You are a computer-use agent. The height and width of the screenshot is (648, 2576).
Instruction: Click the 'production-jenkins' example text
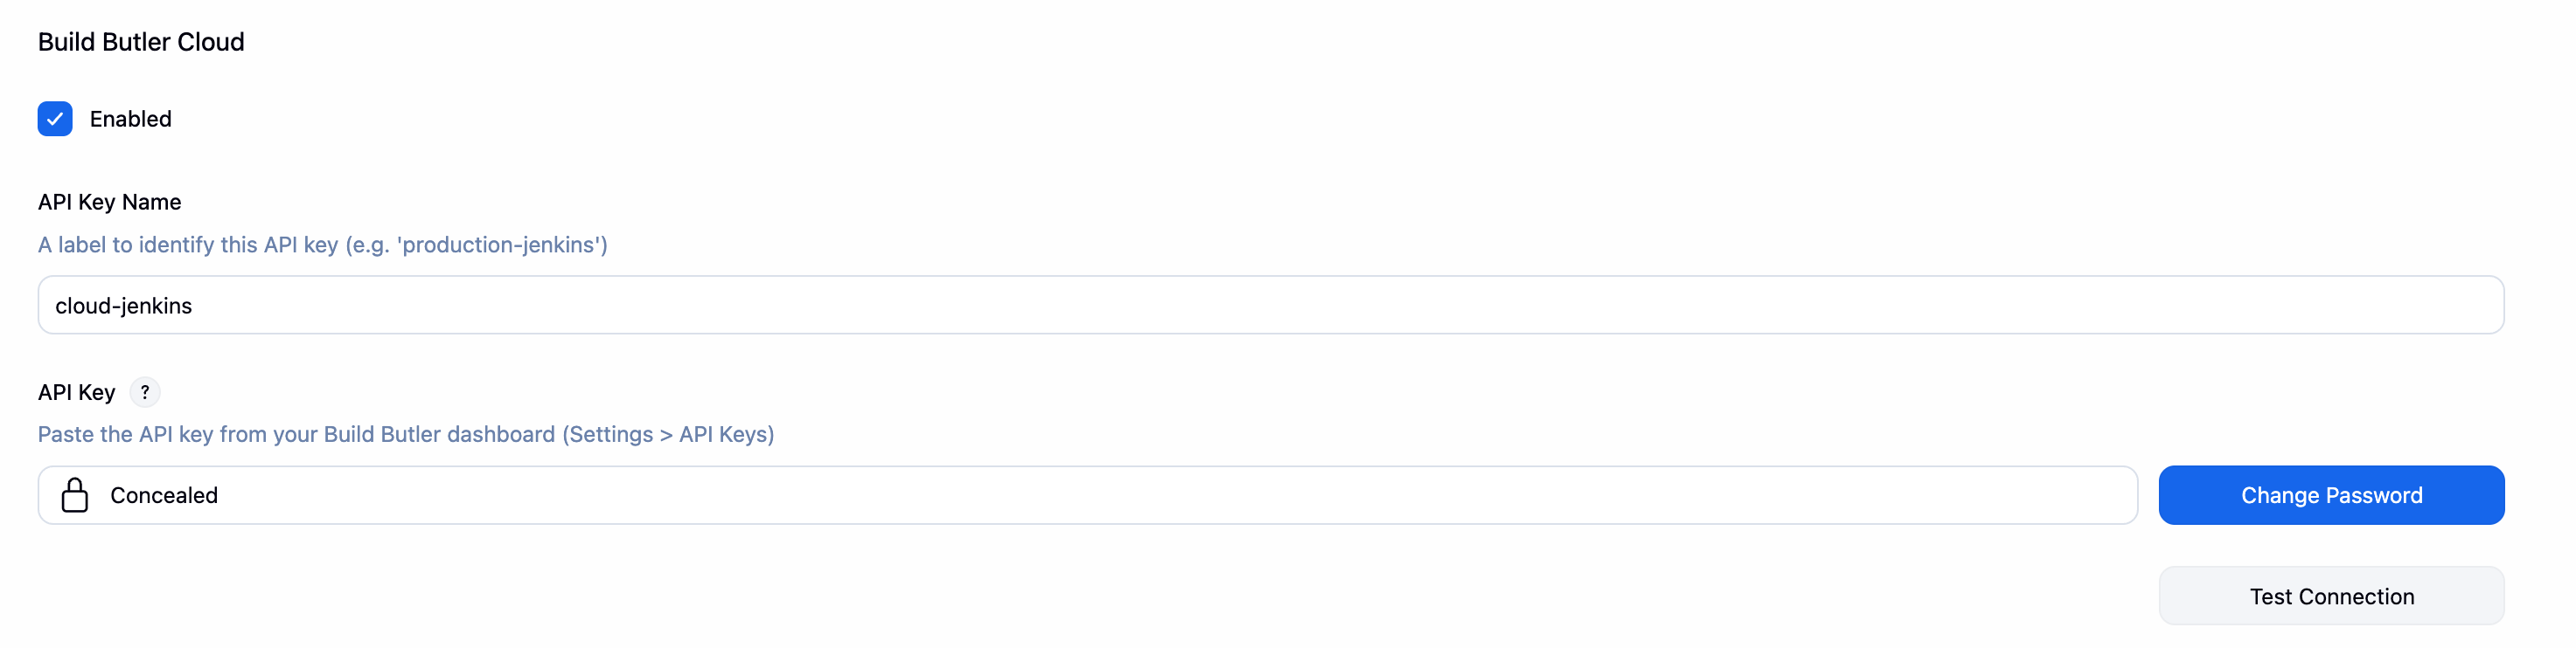pyautogui.click(x=502, y=245)
